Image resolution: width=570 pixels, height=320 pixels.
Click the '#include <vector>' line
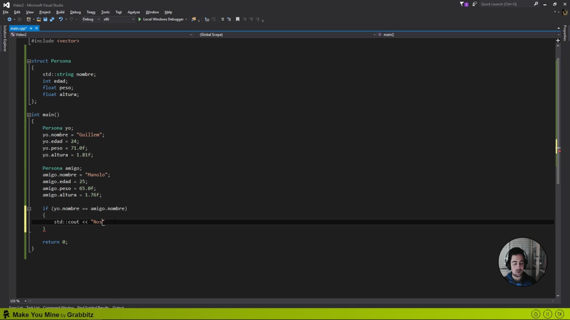(x=55, y=41)
